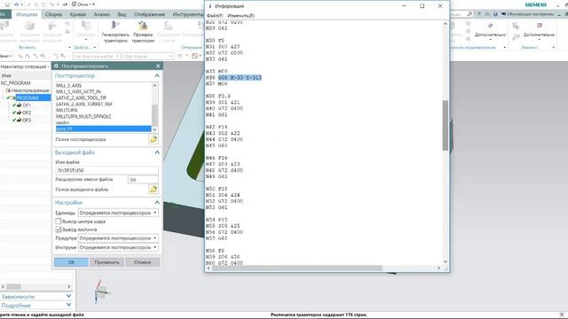Open Изменить menu in Information window

[241, 16]
